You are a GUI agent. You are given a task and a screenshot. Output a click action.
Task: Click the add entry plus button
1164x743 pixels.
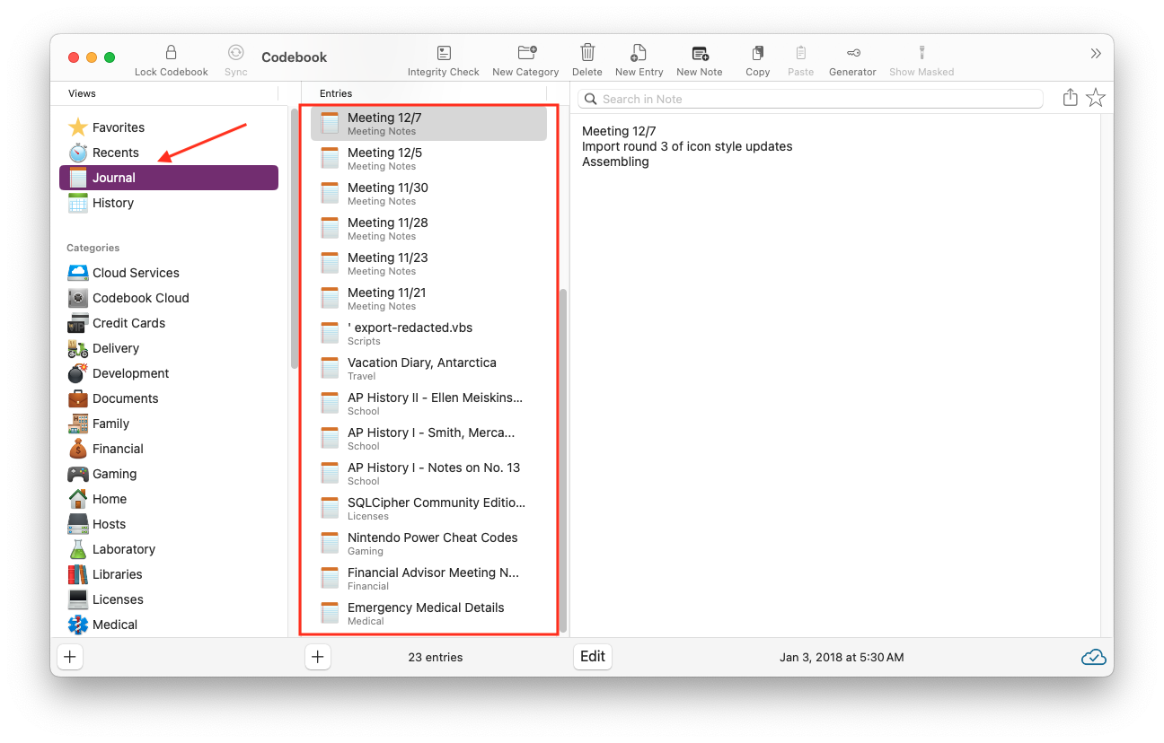tap(317, 657)
